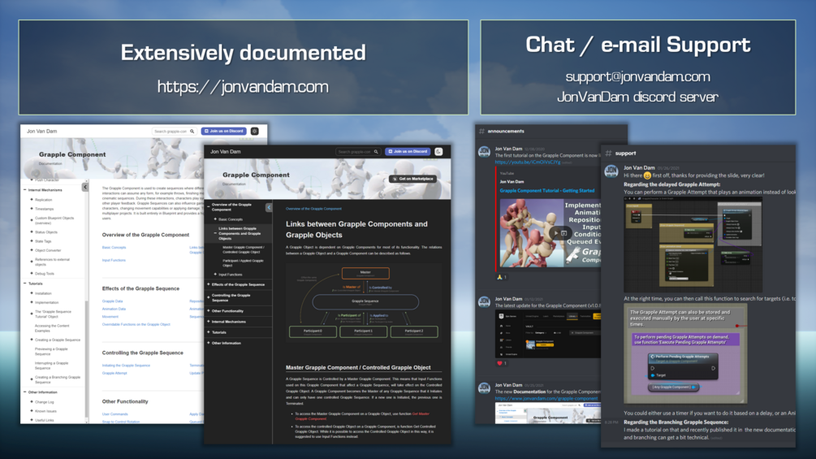Follow the Animation Data link
Screen dimensions: 816x459
coord(114,310)
